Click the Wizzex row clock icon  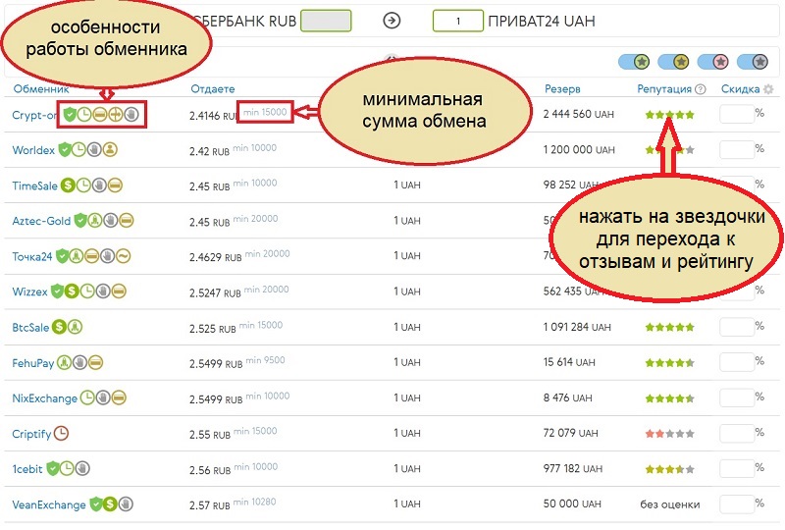tap(87, 291)
